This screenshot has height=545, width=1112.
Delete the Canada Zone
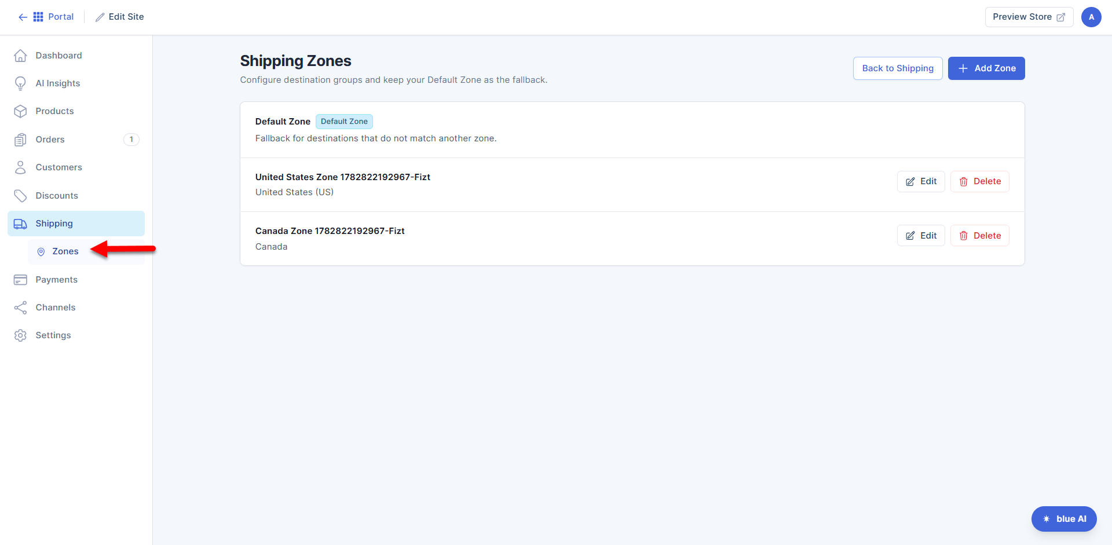point(980,236)
